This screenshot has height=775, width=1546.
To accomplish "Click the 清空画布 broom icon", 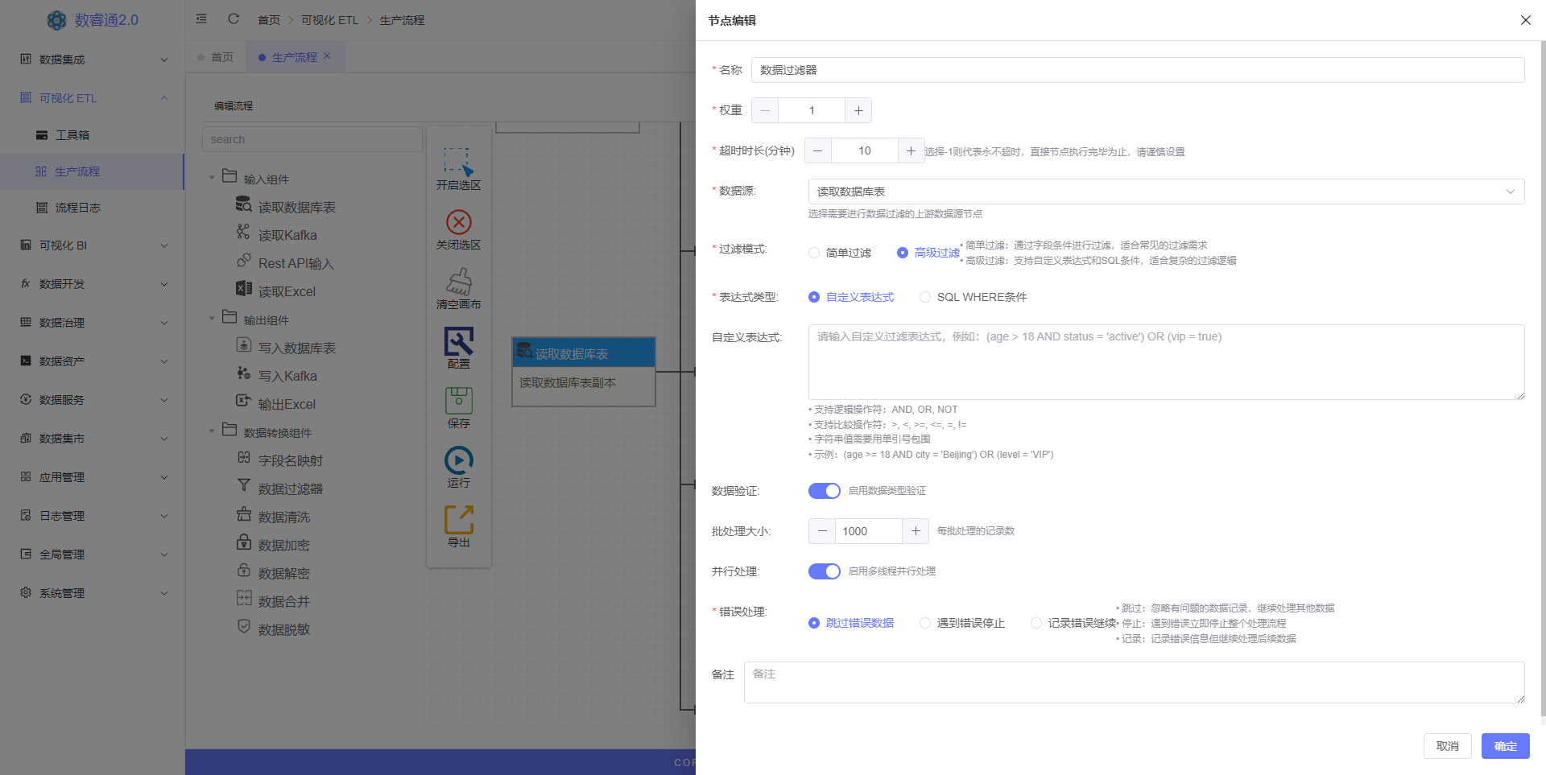I will pyautogui.click(x=458, y=282).
